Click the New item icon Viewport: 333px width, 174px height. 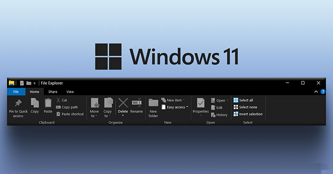164,100
